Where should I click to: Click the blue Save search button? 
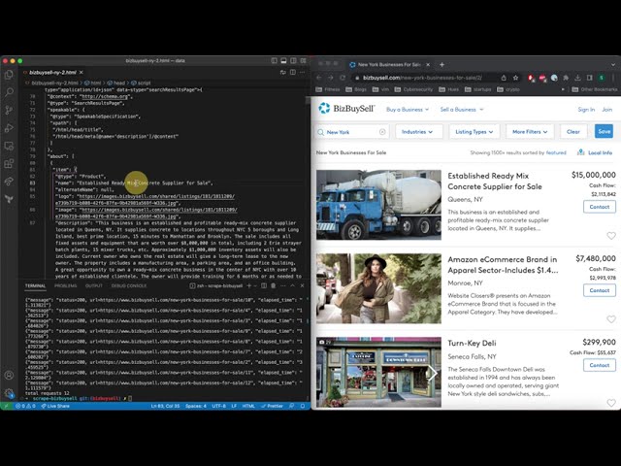[x=604, y=131]
